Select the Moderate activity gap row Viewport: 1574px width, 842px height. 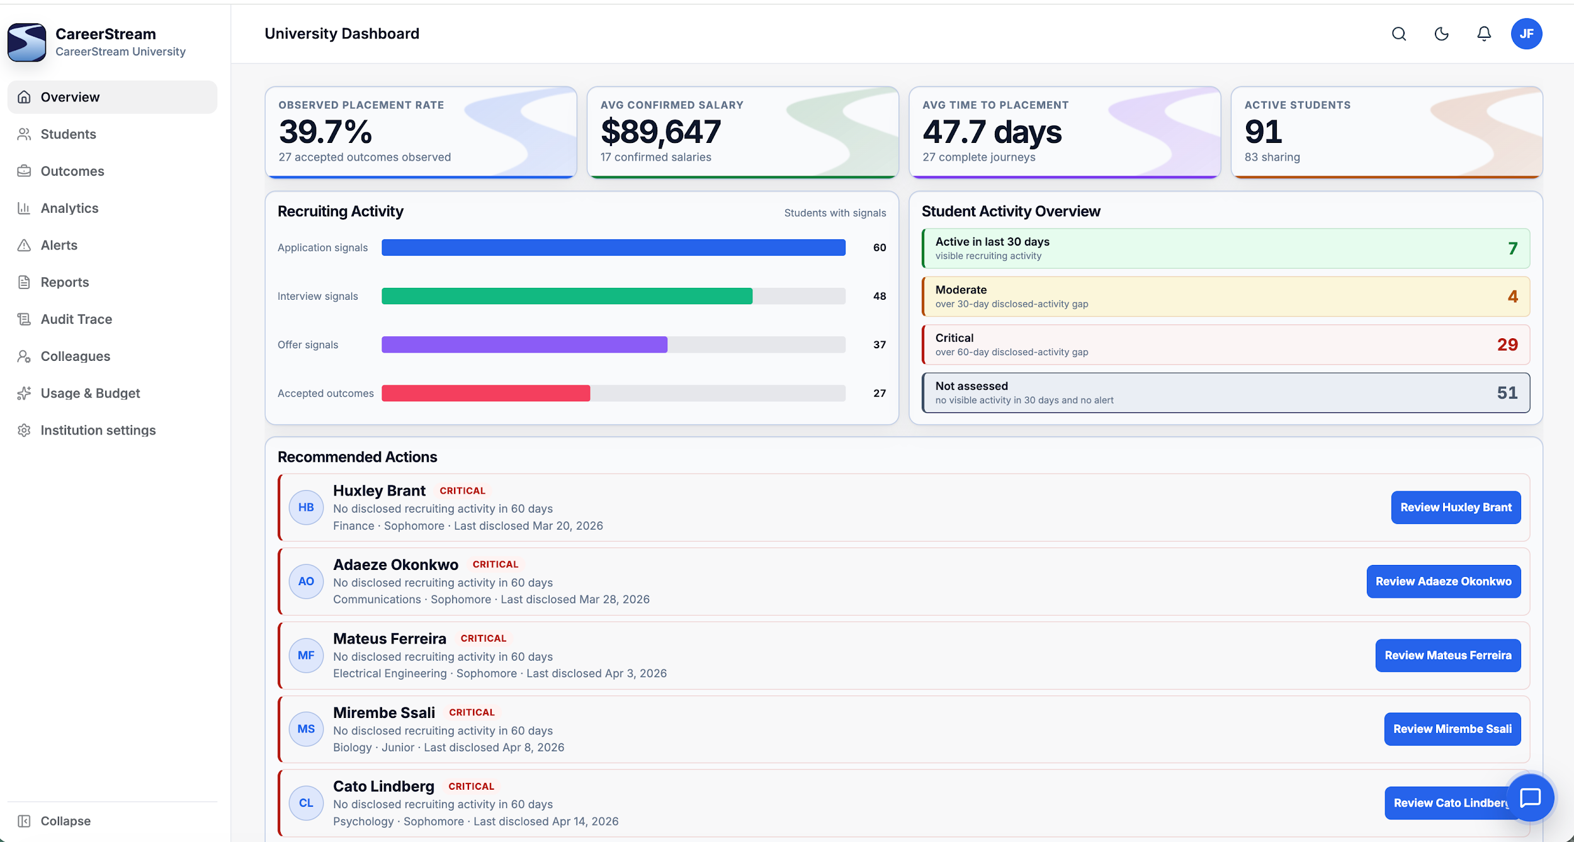pyautogui.click(x=1225, y=297)
